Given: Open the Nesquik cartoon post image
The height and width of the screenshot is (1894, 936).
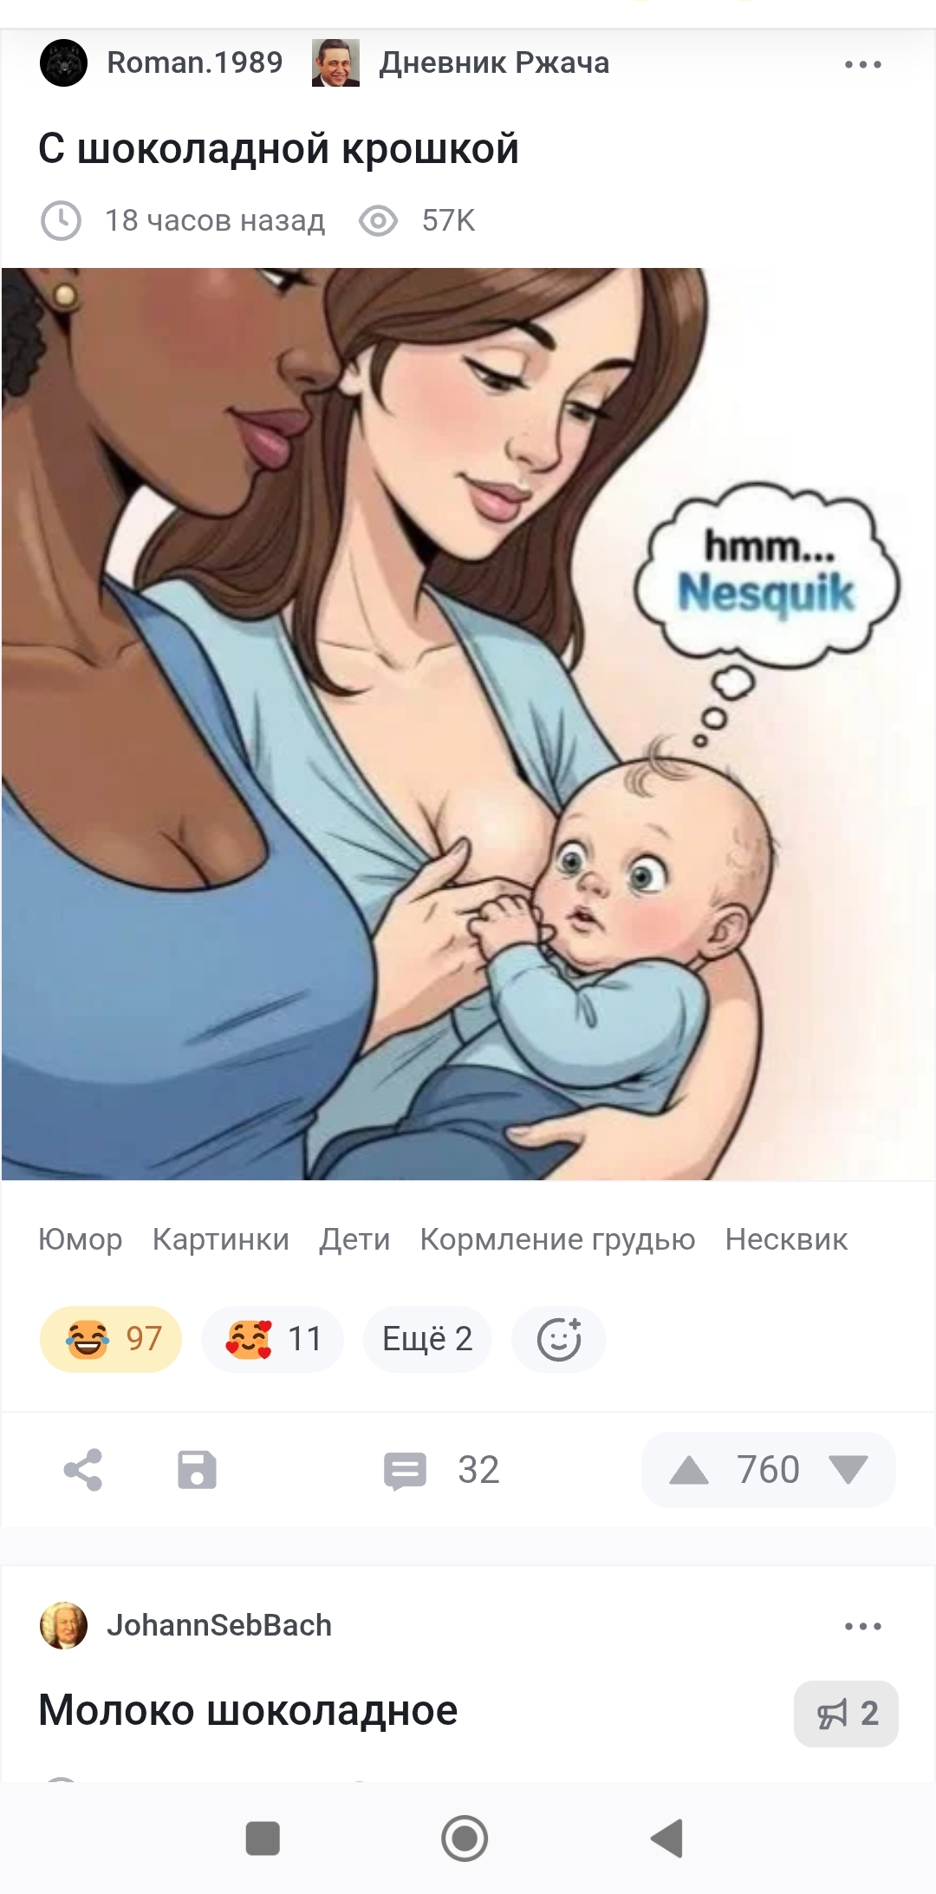Looking at the screenshot, I should 468,724.
